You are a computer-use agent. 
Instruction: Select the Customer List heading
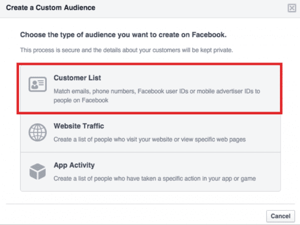point(77,78)
